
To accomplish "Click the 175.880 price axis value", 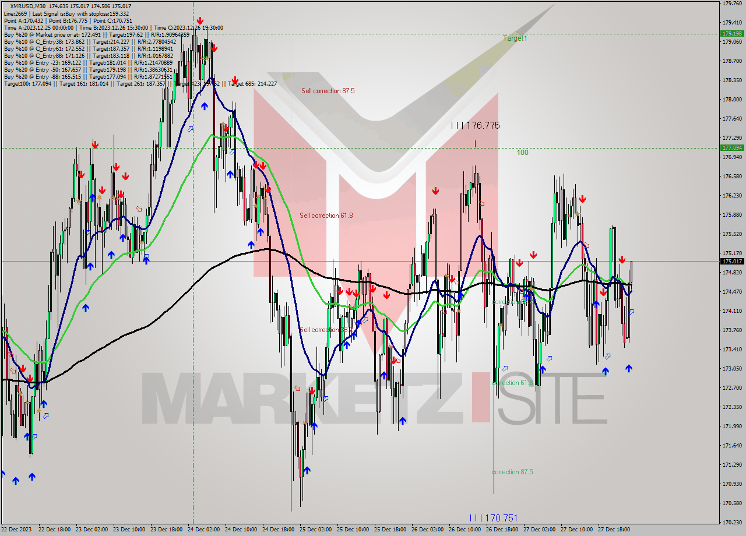I will [x=733, y=214].
